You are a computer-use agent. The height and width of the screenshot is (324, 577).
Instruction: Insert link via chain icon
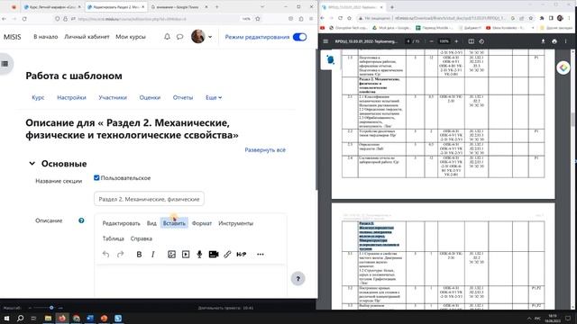227,254
